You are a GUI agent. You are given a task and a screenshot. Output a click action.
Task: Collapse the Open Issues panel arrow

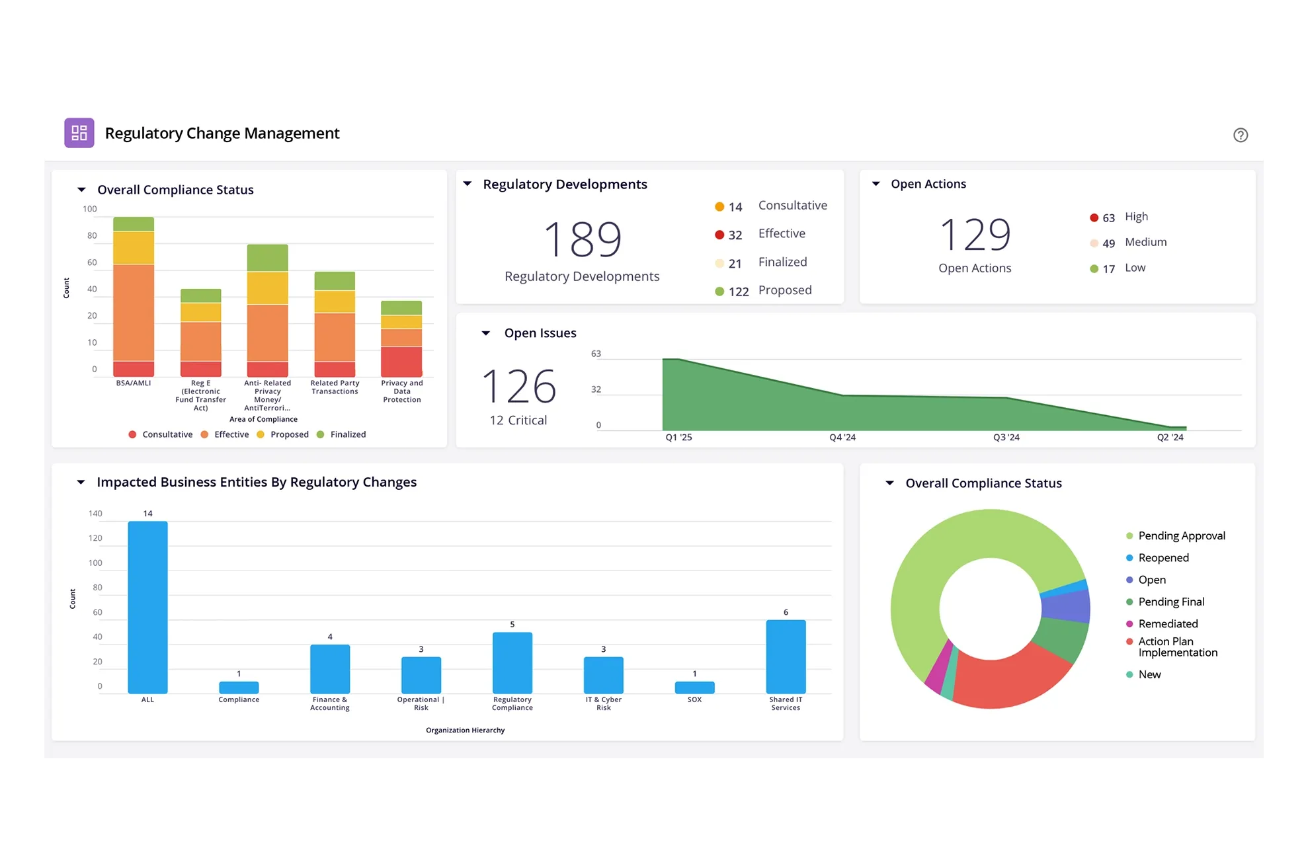point(486,333)
